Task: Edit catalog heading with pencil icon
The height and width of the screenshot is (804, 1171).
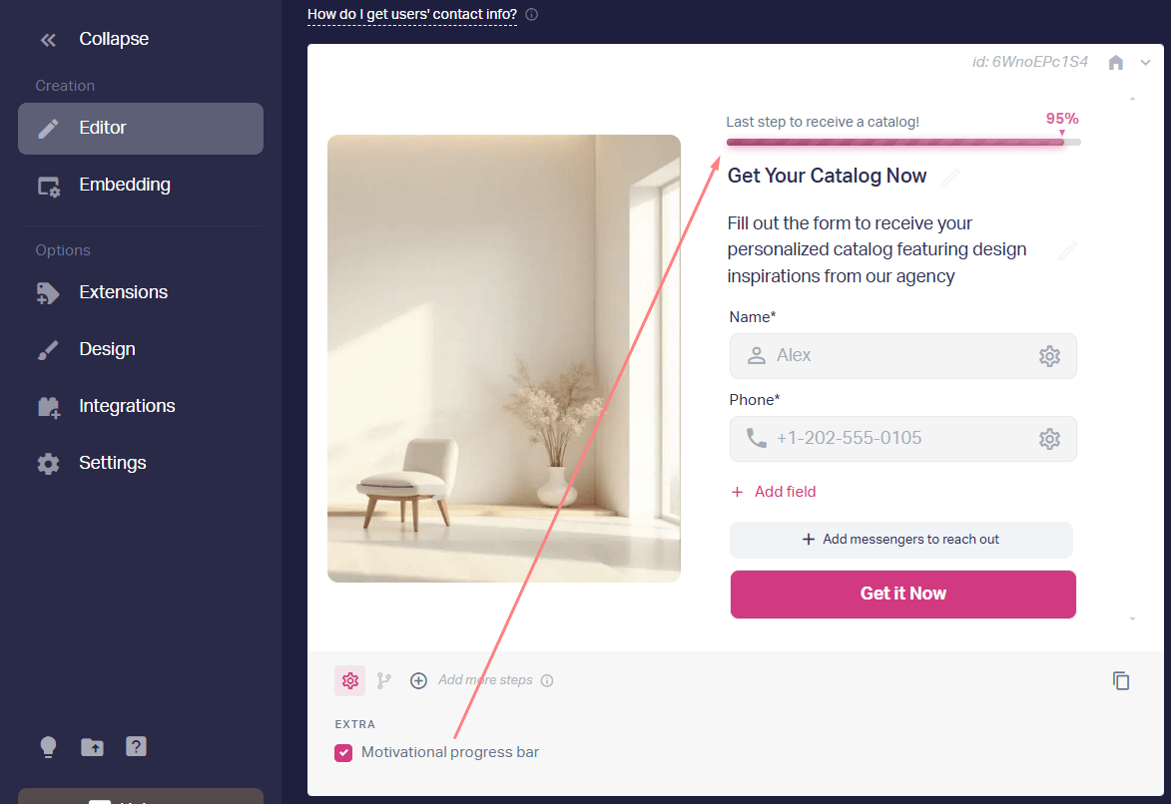Action: (x=950, y=178)
